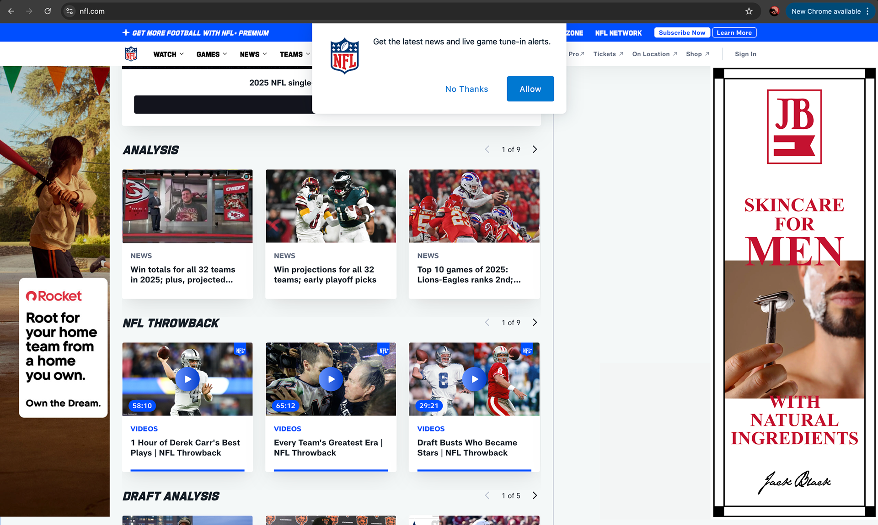Click the plus icon beside NFL+ Premium banner

126,32
